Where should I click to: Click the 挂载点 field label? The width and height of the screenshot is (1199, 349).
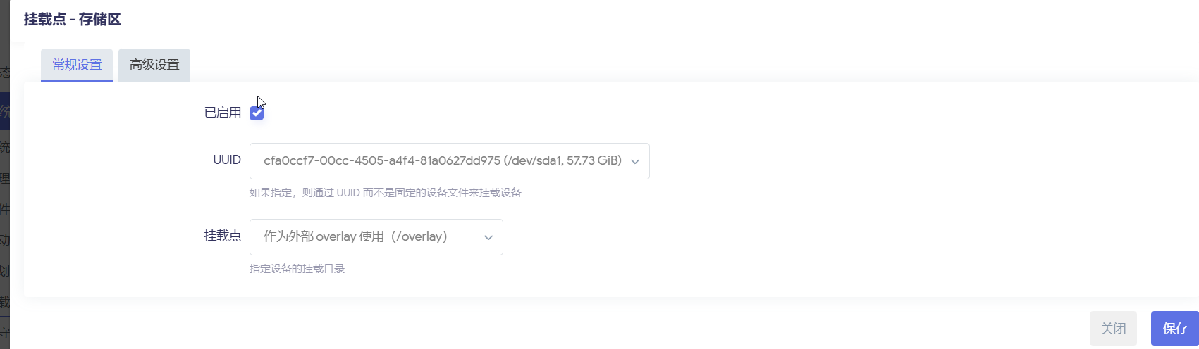(x=223, y=236)
